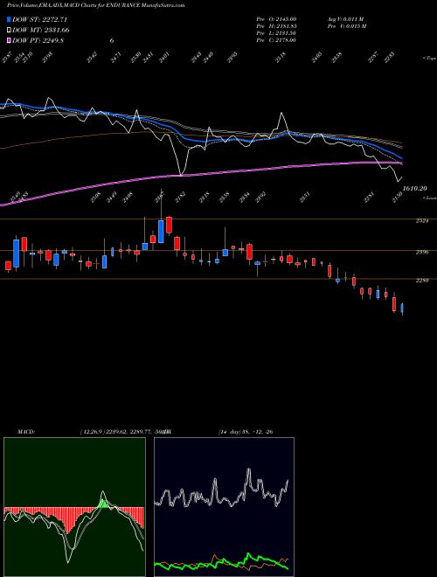Open the ADX indicator chart panel
437x577 pixels.
[224, 507]
